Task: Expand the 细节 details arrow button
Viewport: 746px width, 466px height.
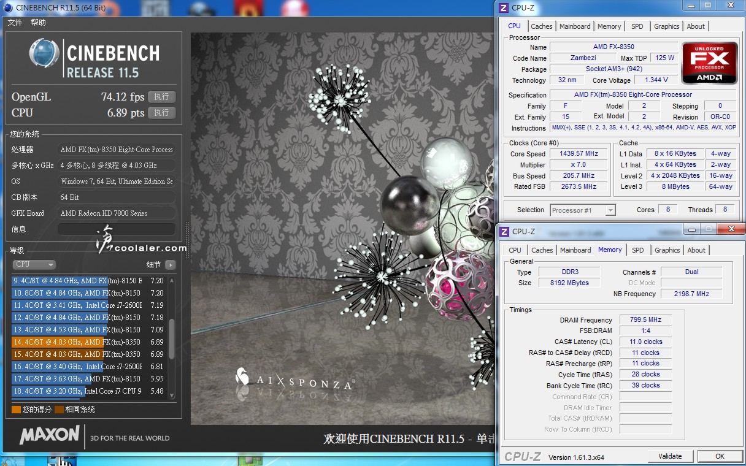Action: point(170,265)
